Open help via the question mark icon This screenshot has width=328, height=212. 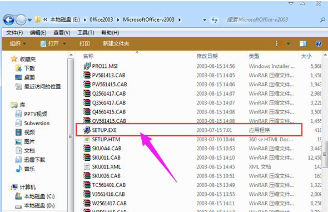319,43
